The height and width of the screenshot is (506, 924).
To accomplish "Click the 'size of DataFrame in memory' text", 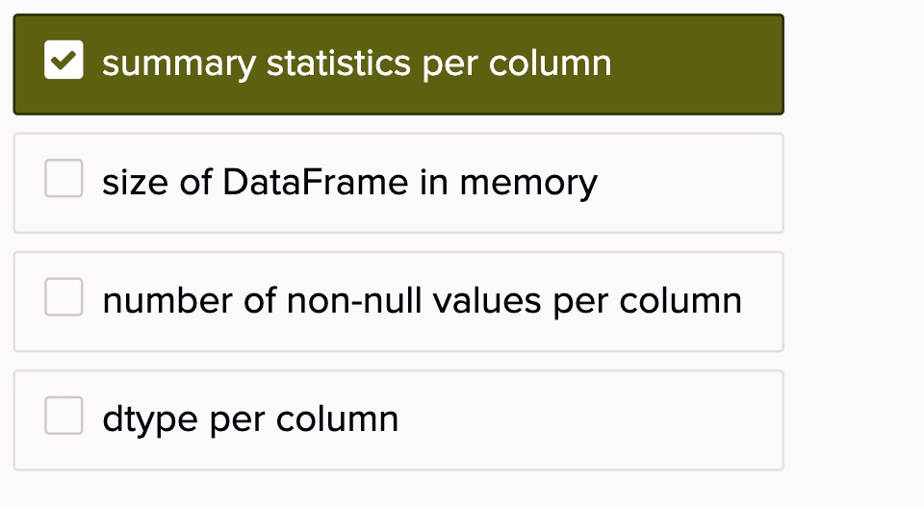I will pos(349,183).
